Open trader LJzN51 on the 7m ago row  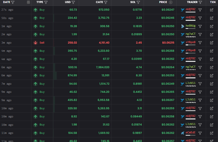point(190,83)
